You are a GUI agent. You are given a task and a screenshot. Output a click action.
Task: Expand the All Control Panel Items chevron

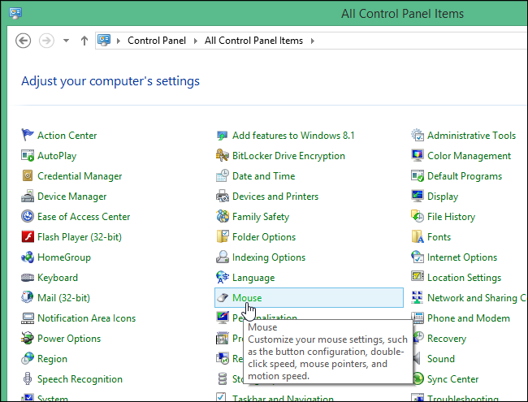[x=312, y=41]
